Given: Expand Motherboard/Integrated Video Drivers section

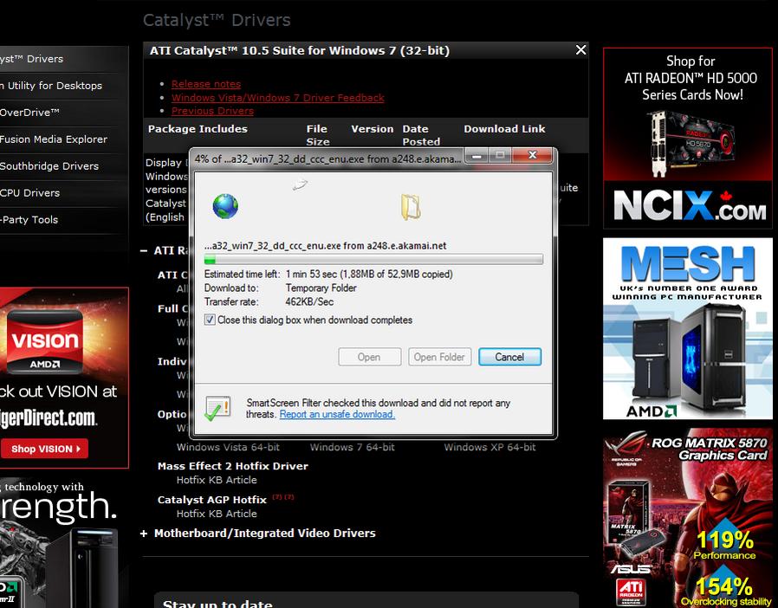Looking at the screenshot, I should pyautogui.click(x=144, y=534).
